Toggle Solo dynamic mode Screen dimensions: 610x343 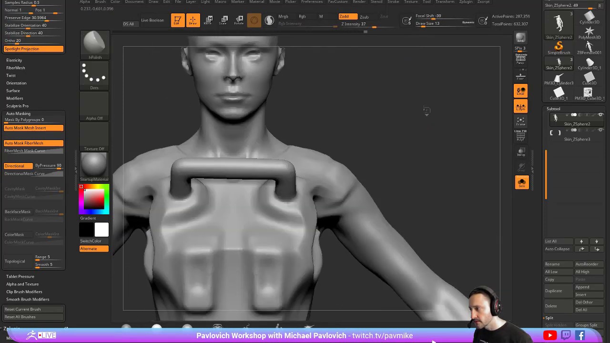pos(522,182)
